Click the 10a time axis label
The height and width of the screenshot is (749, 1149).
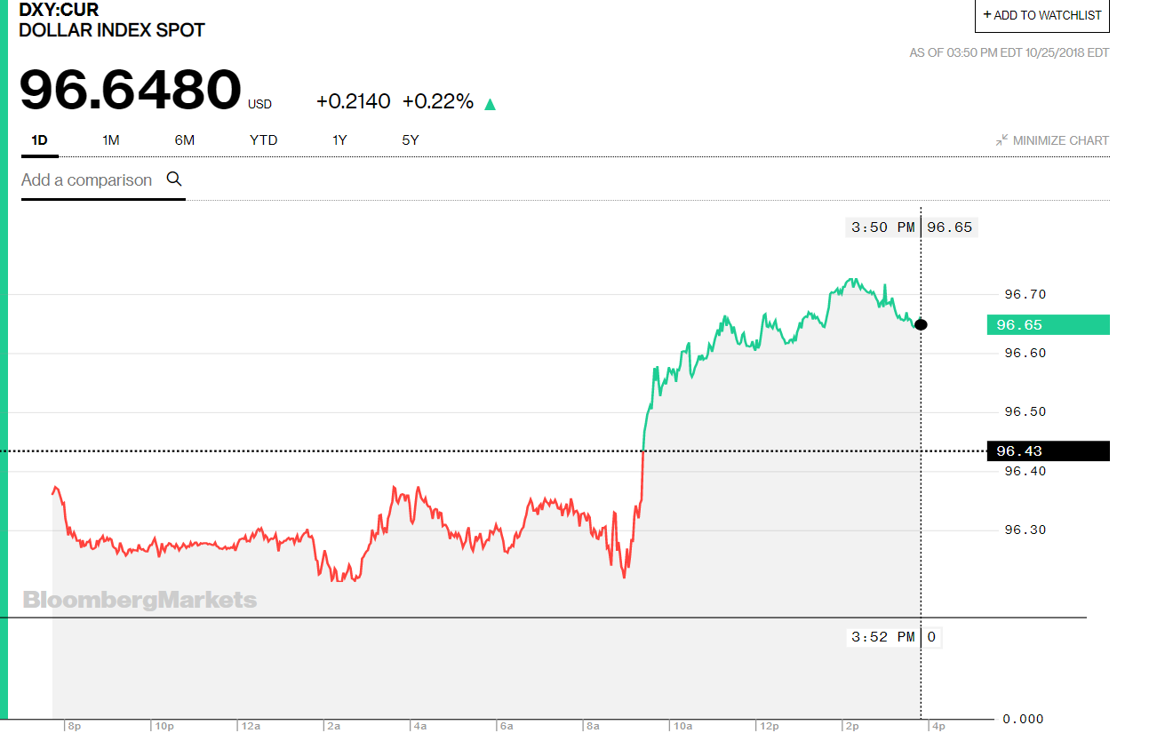682,726
